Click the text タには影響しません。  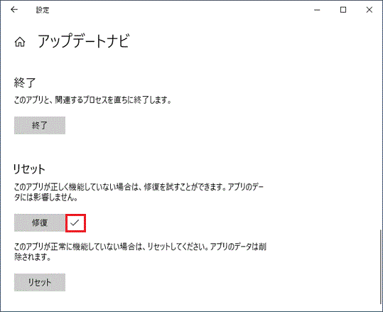click(46, 198)
